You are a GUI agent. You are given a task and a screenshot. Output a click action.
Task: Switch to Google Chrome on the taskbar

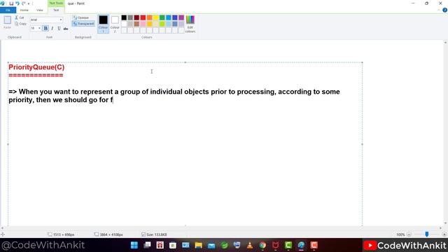[262, 245]
